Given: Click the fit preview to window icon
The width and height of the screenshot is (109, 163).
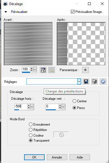Looking at the screenshot, I should coord(43,70).
